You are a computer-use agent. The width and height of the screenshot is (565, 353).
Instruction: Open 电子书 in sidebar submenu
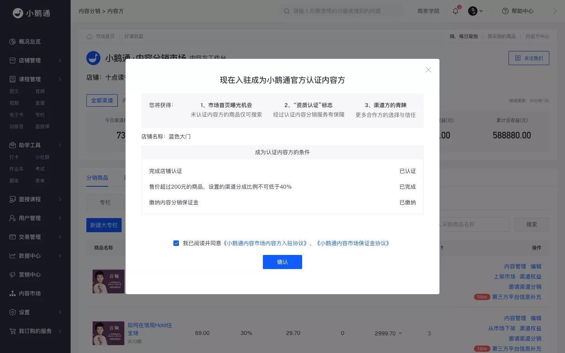[16, 115]
